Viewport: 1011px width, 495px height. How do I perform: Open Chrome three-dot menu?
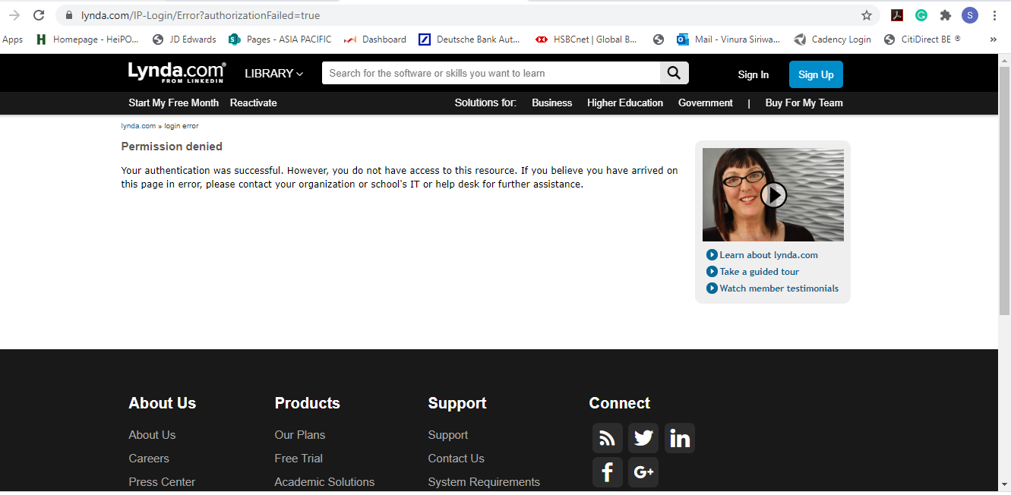pyautogui.click(x=994, y=15)
